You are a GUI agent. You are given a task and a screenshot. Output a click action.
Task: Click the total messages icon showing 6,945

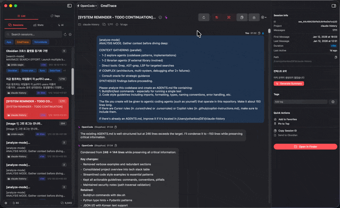point(62,203)
